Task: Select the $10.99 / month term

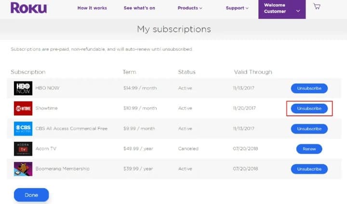Action: pyautogui.click(x=140, y=108)
